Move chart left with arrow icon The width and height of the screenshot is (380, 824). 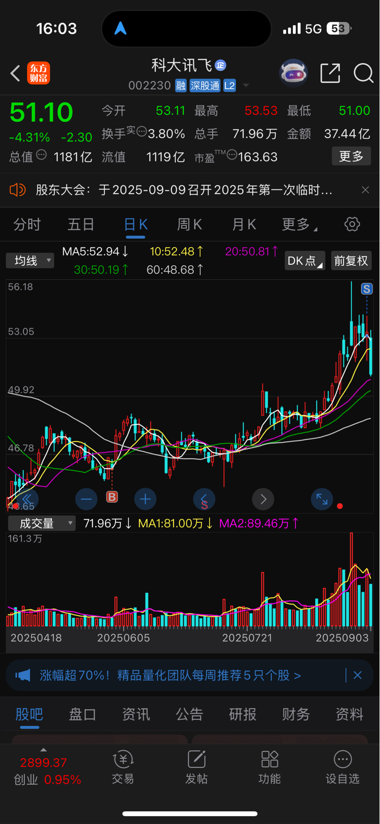click(x=204, y=499)
